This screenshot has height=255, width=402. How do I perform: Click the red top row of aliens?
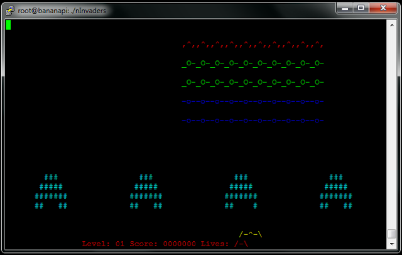coord(253,45)
